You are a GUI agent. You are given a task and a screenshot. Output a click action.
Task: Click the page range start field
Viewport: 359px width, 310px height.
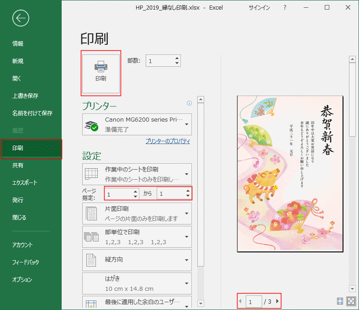click(x=119, y=194)
